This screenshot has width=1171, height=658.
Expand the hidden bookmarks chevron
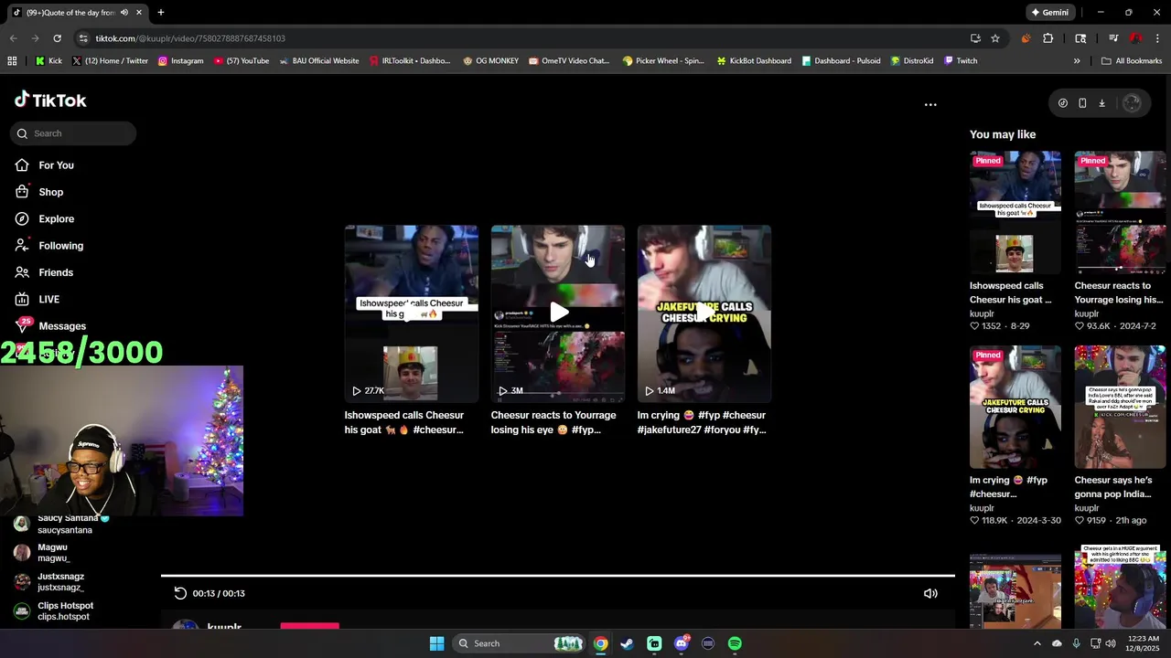[1077, 61]
